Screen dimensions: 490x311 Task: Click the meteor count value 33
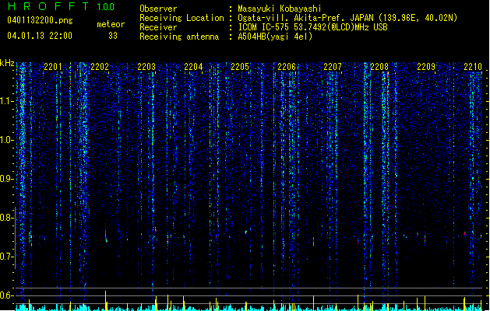[113, 36]
